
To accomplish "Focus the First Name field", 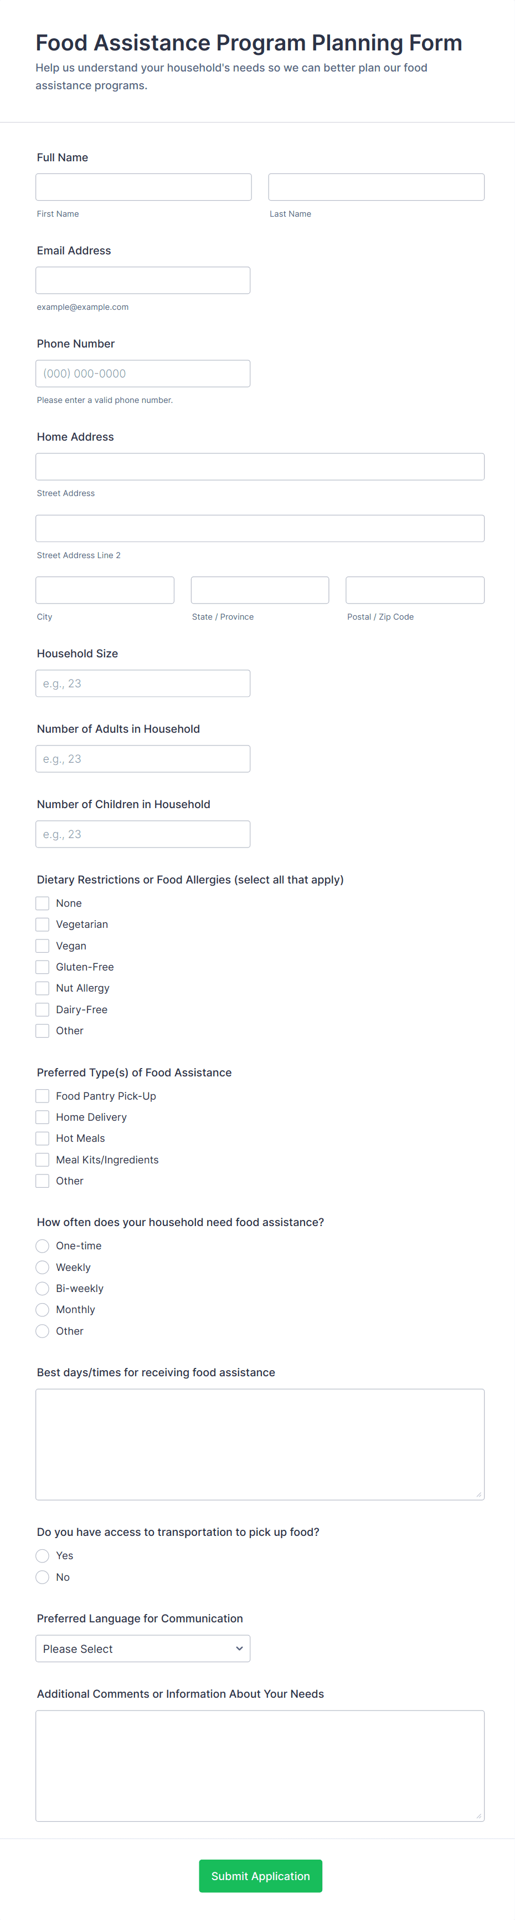I will click(x=143, y=187).
